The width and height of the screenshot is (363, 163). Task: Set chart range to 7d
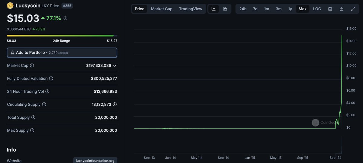point(255,9)
